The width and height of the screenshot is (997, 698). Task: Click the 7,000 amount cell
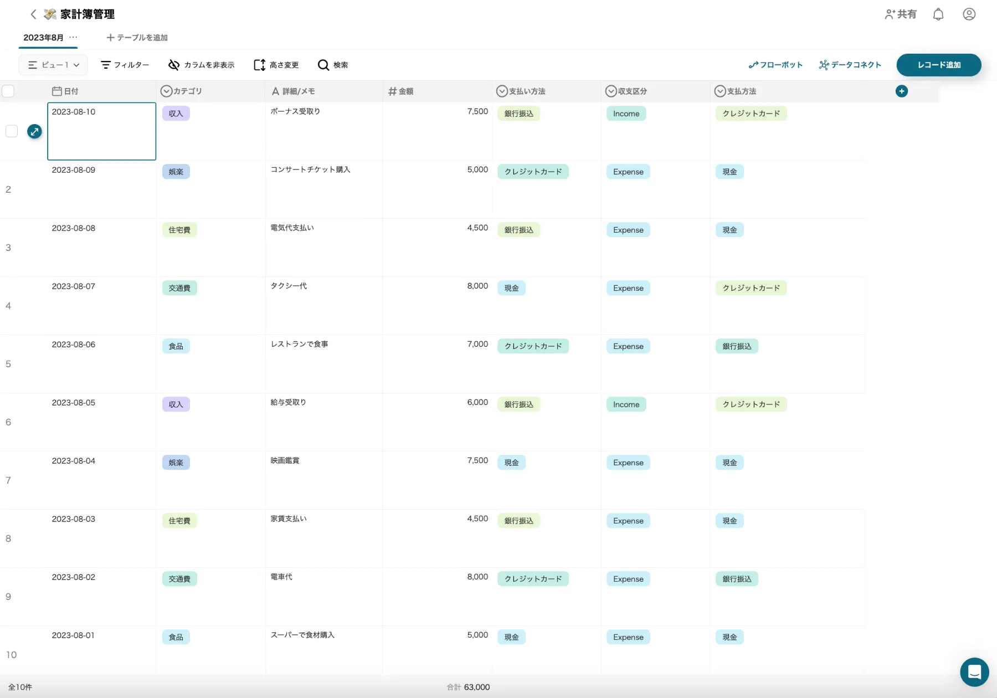click(438, 364)
